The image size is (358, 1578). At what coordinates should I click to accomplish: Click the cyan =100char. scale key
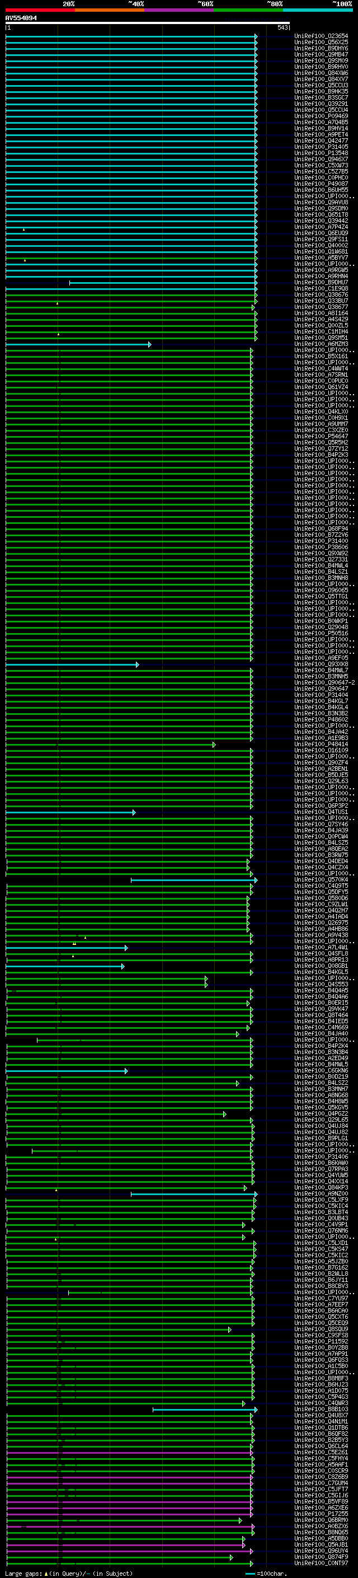point(266,1574)
